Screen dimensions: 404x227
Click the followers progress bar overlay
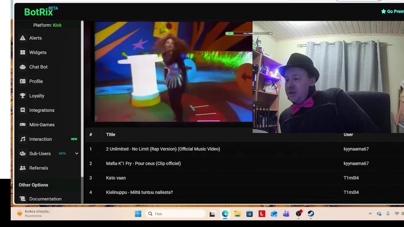pos(249,33)
